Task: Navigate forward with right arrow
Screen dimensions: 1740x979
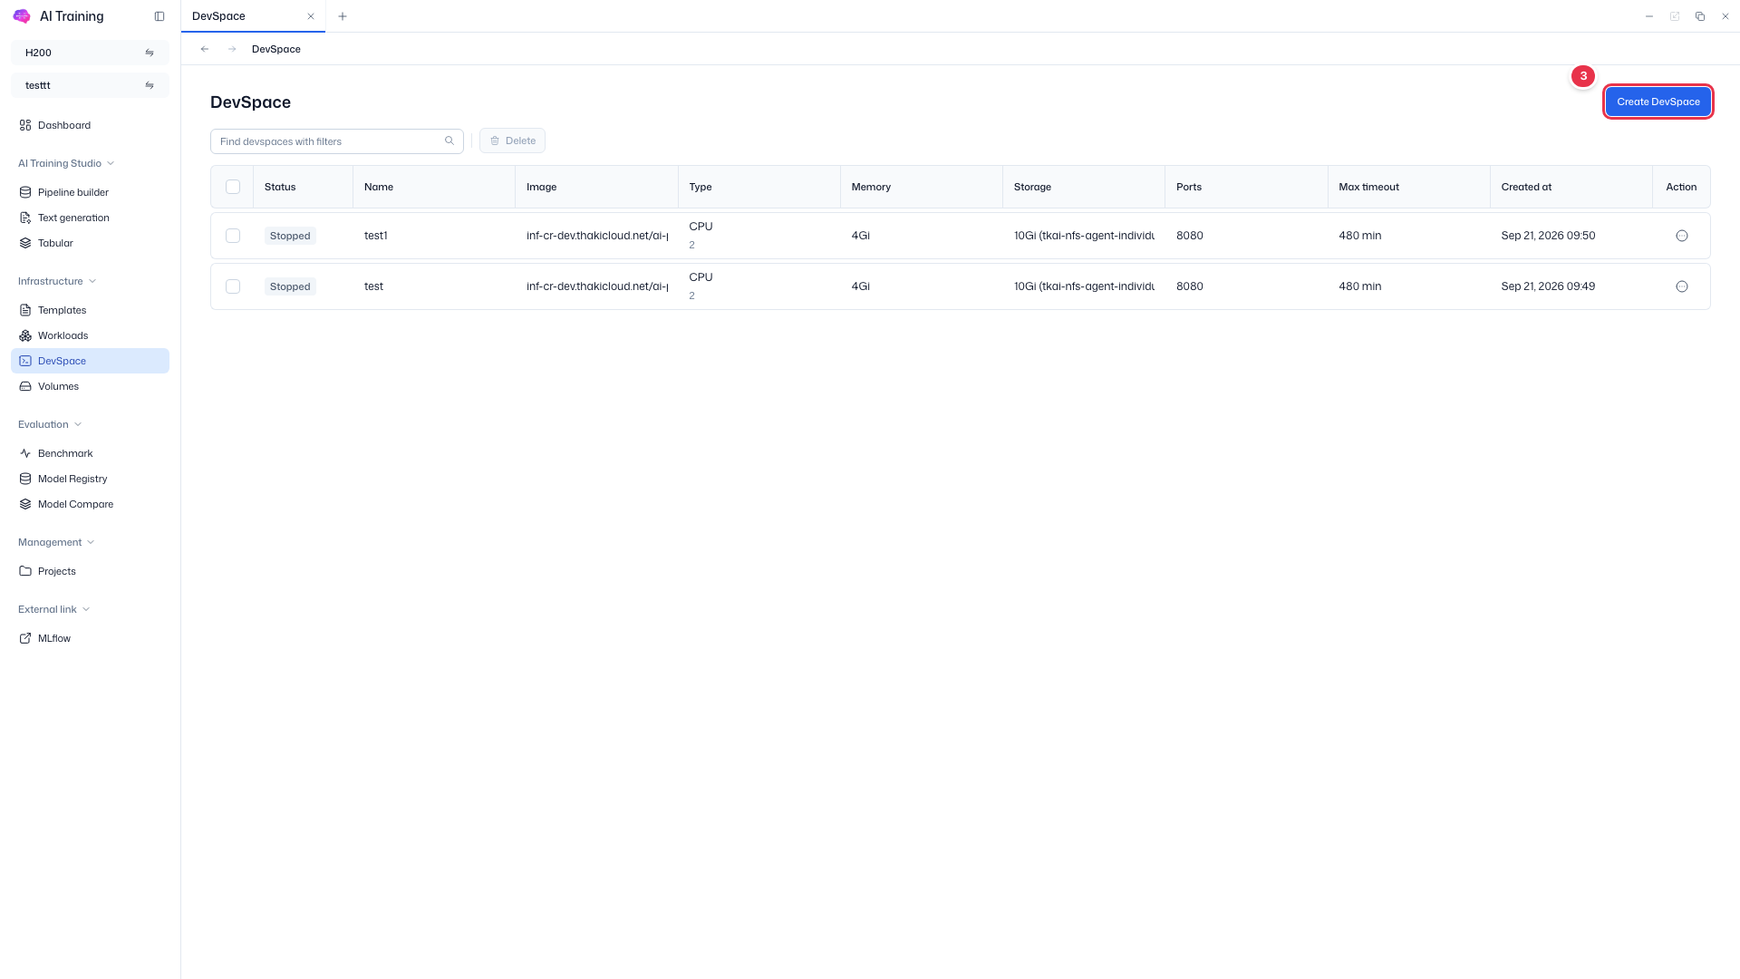Action: (232, 49)
